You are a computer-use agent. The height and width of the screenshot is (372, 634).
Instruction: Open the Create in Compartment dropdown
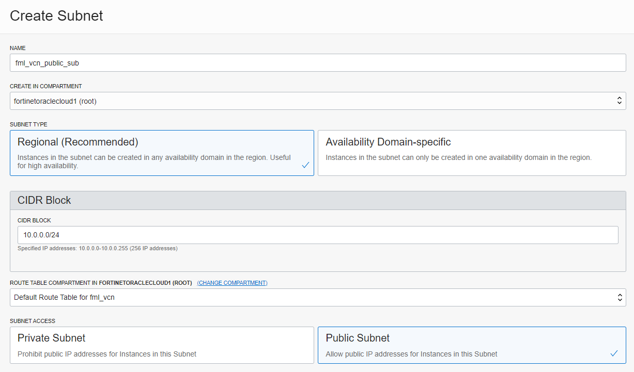pos(318,101)
